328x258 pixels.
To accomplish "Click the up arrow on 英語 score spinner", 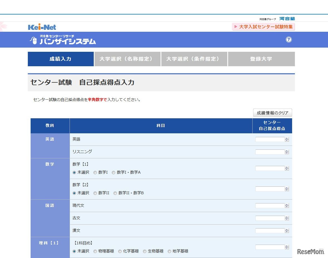I will click(x=287, y=138).
